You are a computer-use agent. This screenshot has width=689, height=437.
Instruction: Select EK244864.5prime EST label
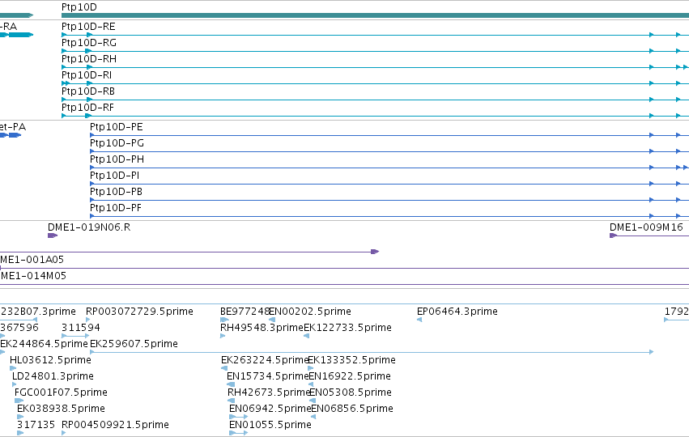click(x=44, y=344)
